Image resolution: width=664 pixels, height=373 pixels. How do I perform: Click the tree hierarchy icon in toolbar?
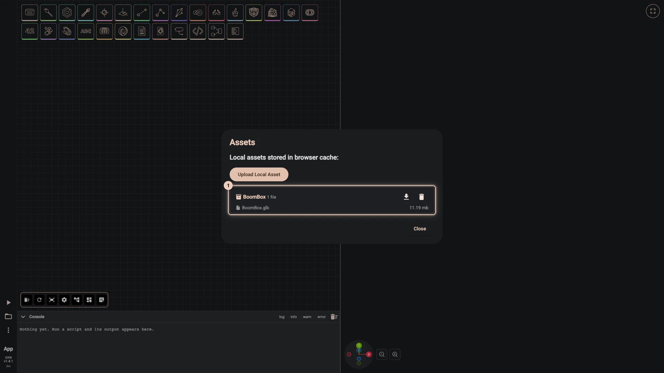point(77,300)
